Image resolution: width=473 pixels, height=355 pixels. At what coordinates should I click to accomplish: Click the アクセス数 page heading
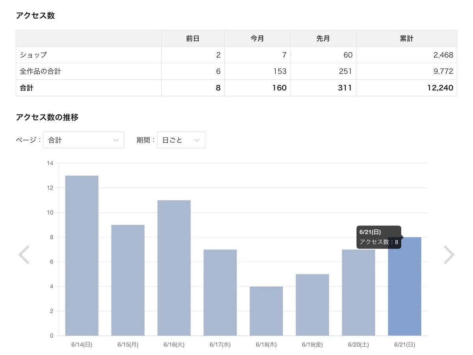pos(35,16)
